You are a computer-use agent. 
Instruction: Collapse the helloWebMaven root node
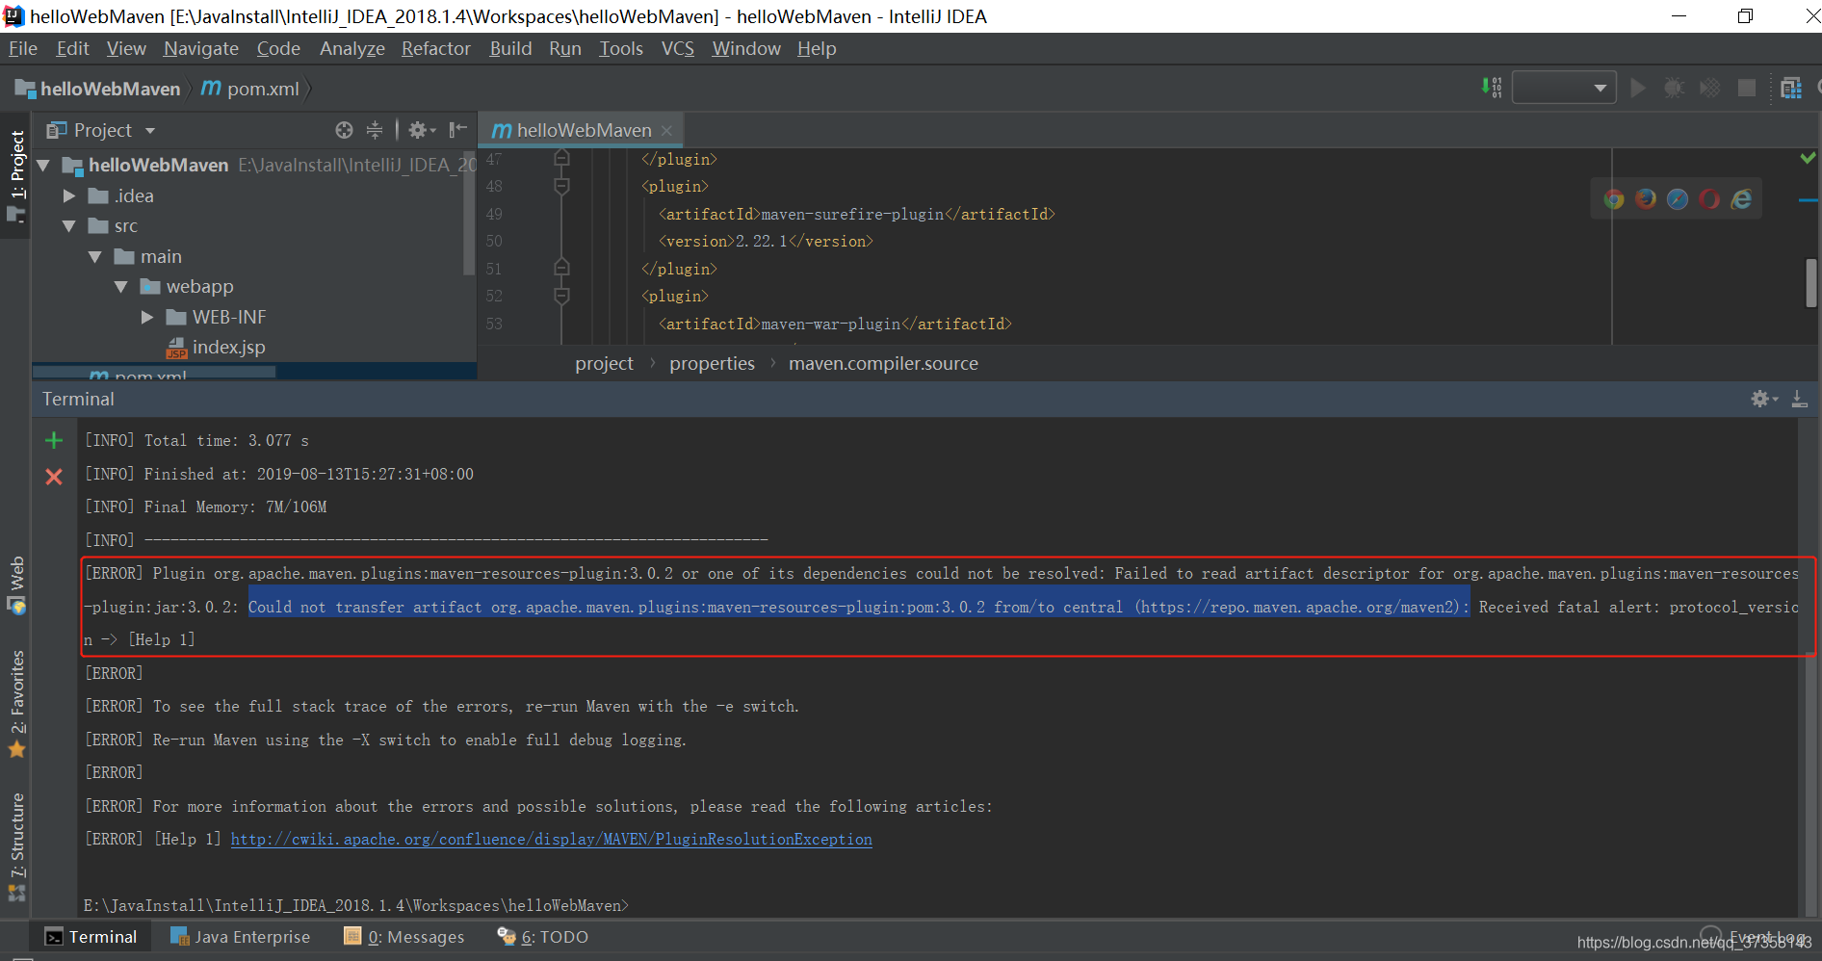[x=43, y=166]
